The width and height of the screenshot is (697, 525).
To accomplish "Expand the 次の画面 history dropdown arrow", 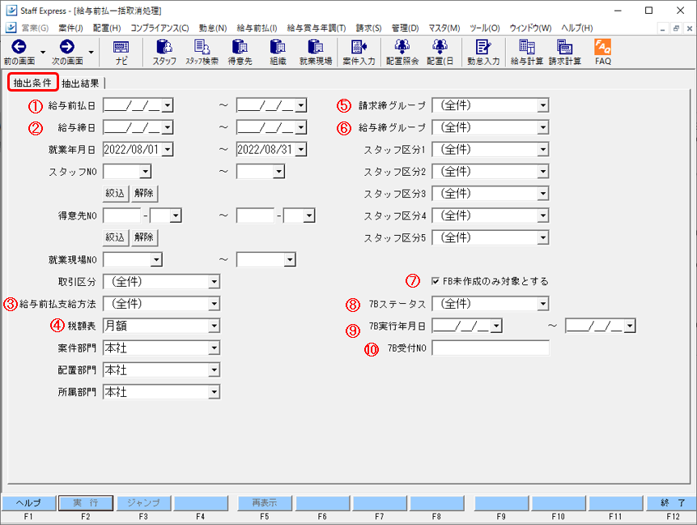I will coord(91,52).
